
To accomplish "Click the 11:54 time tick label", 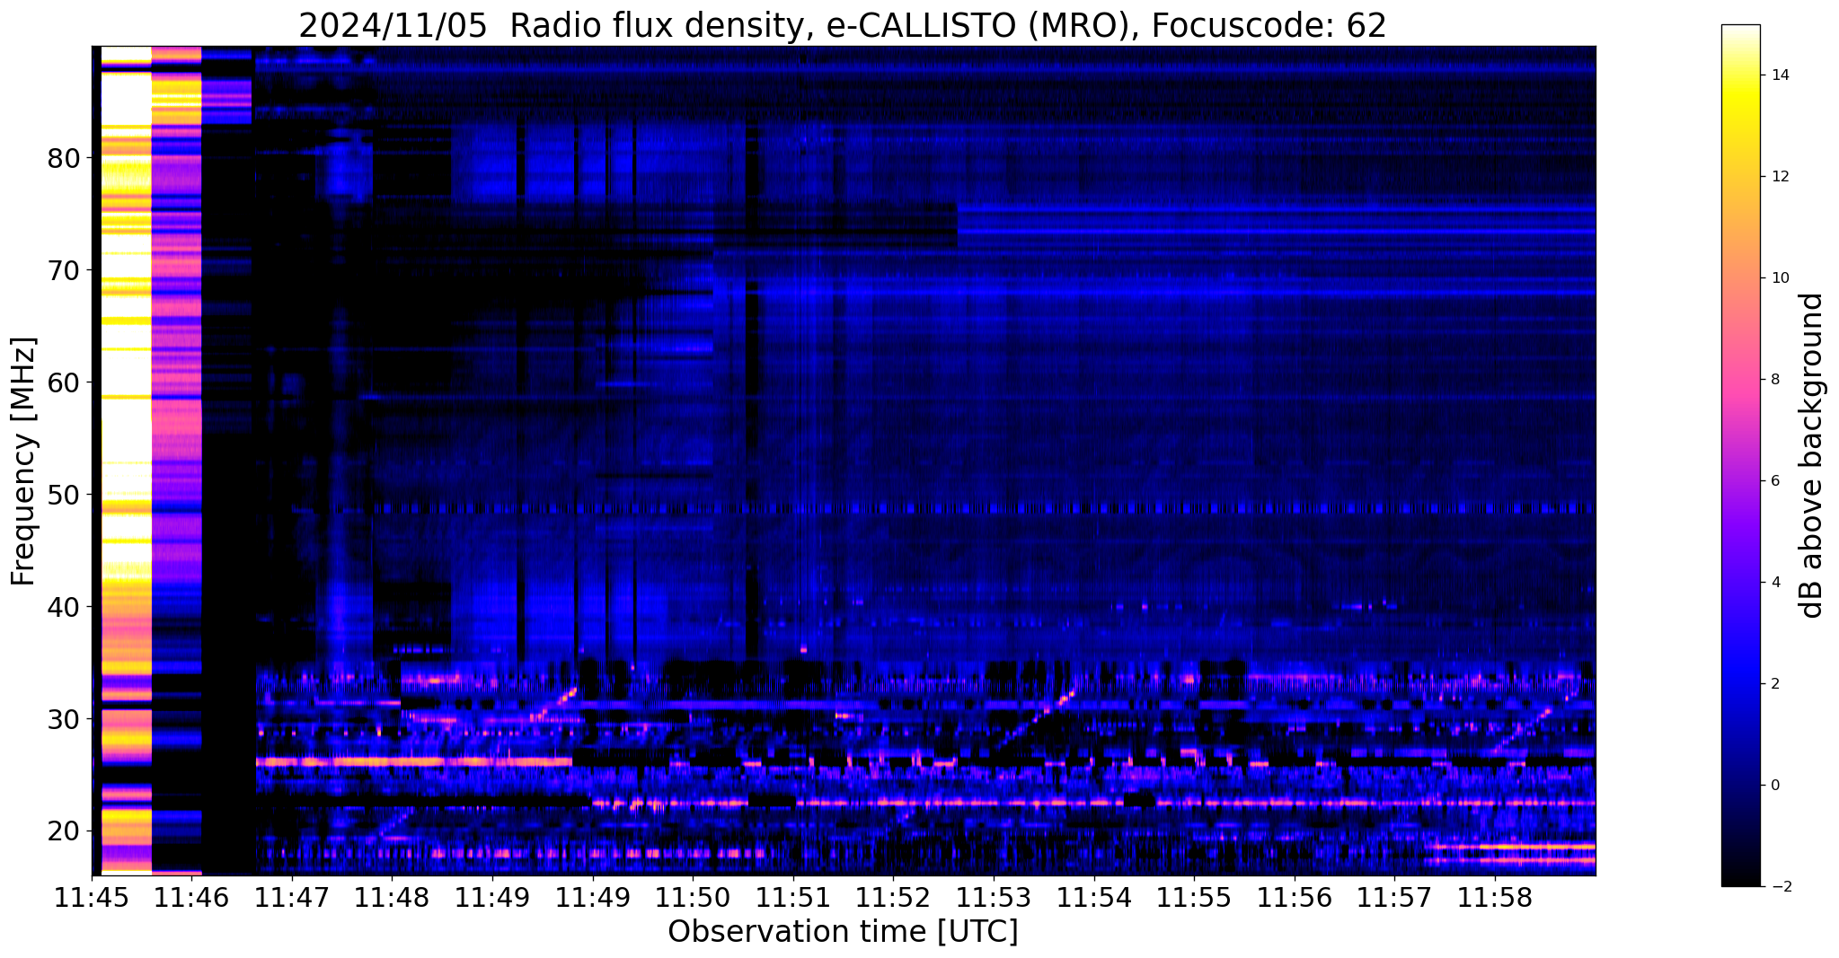I will click(1093, 898).
